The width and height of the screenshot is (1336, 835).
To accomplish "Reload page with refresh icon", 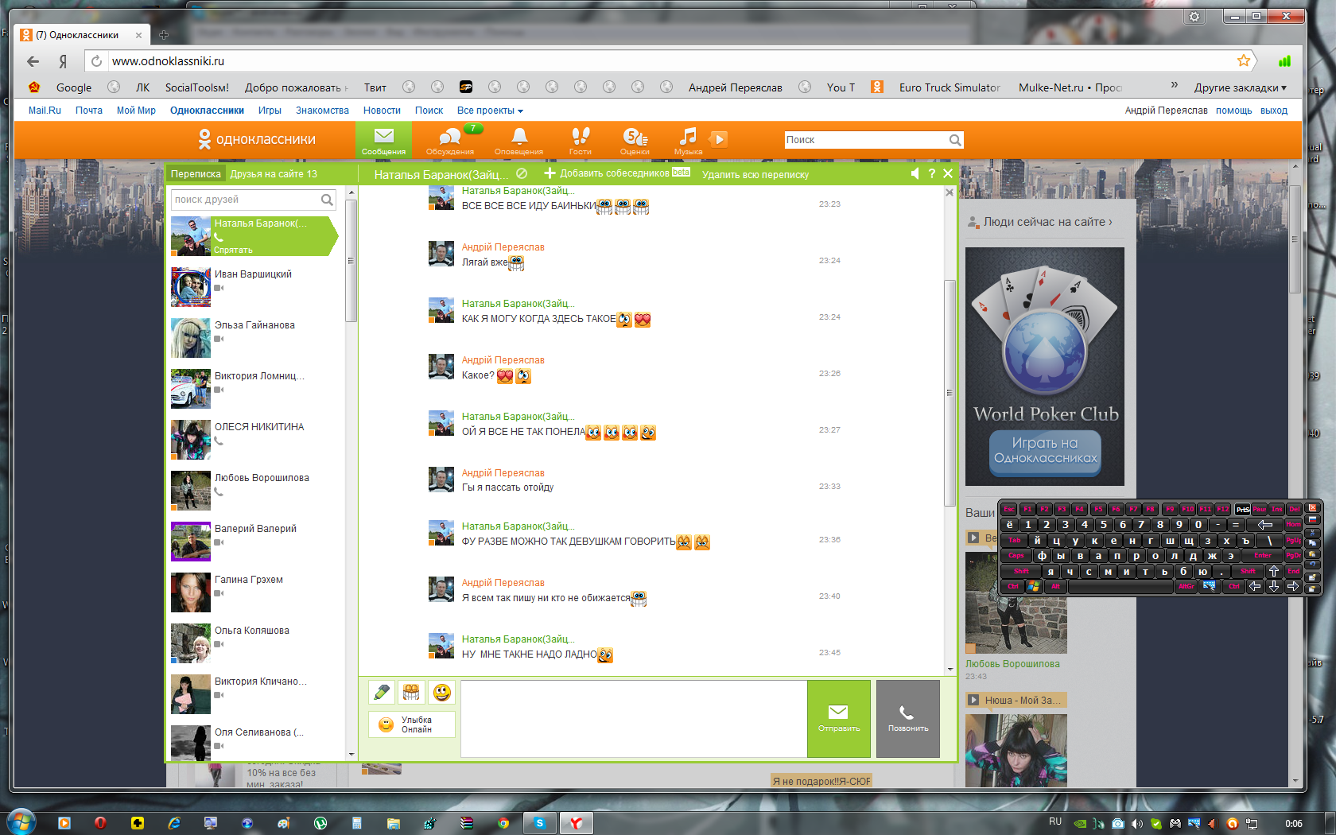I will 96,61.
